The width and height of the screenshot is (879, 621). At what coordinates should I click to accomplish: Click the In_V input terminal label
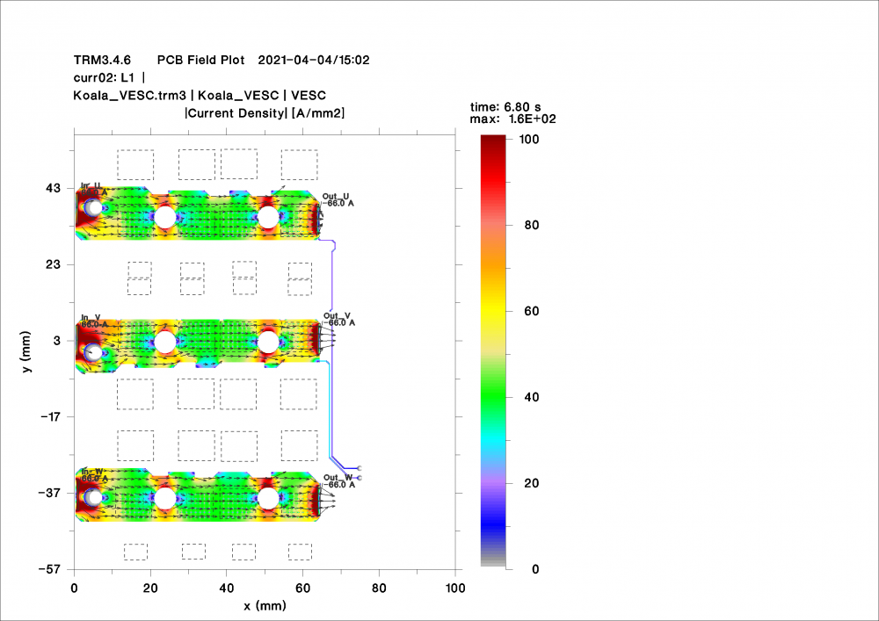coord(91,317)
